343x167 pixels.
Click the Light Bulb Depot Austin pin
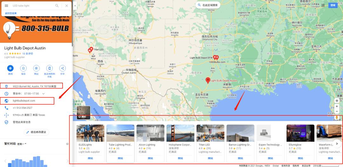pyautogui.click(x=208, y=80)
